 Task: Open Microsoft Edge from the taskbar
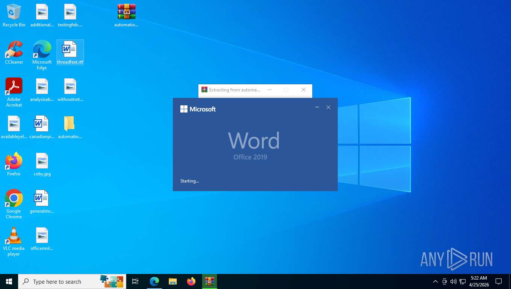[x=154, y=281]
